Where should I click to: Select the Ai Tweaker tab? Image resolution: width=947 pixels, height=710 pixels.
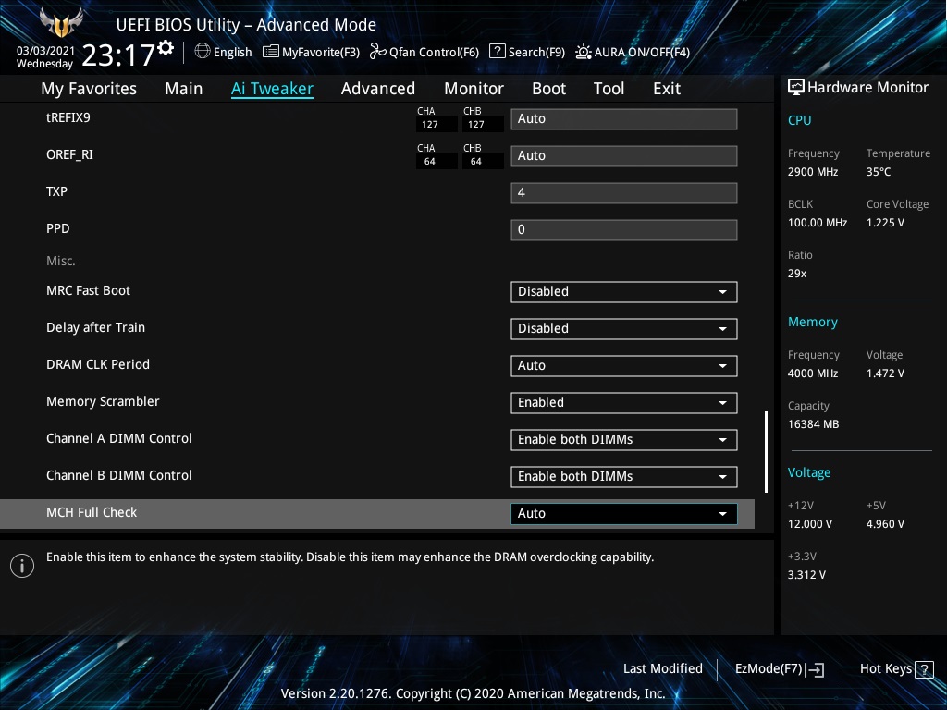tap(272, 89)
